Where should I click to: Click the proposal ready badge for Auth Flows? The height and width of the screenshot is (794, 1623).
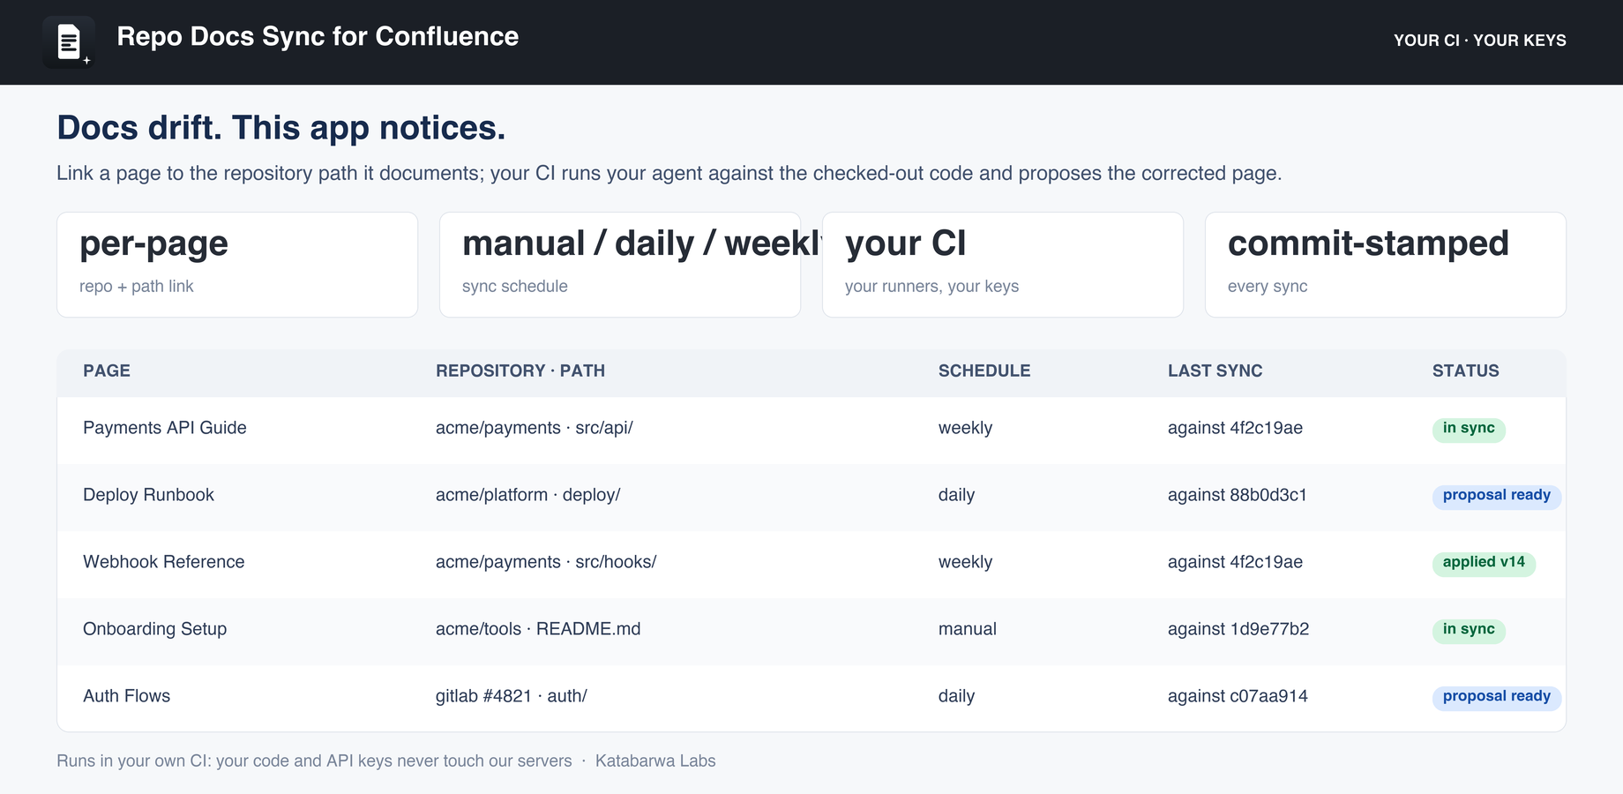pos(1497,697)
